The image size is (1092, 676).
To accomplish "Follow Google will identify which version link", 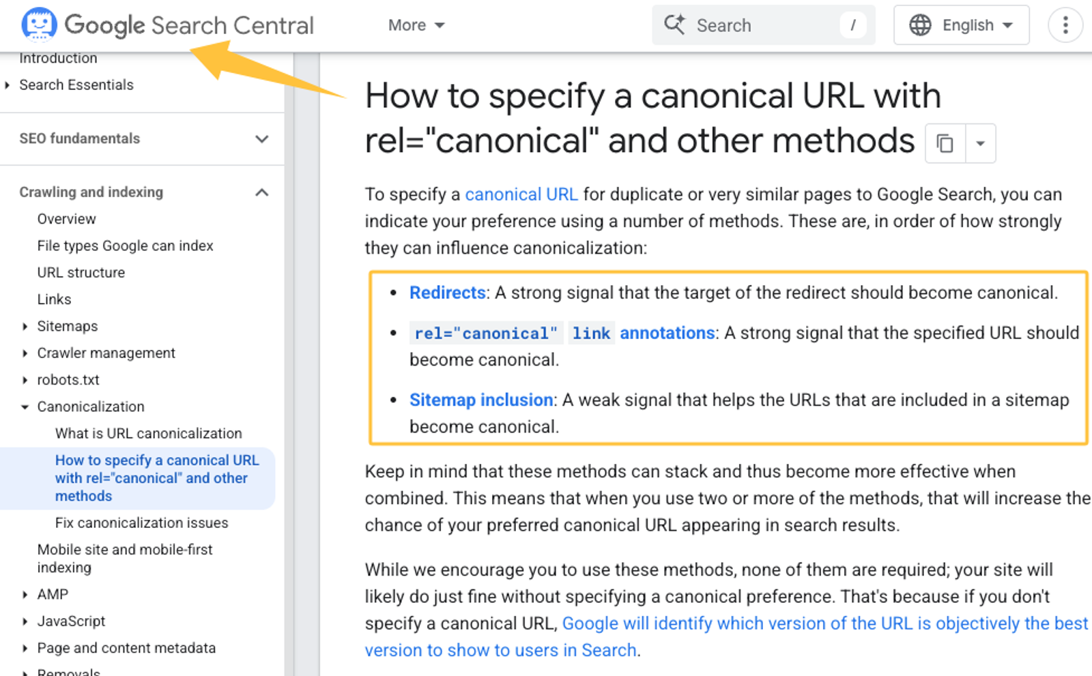I will click(x=726, y=636).
